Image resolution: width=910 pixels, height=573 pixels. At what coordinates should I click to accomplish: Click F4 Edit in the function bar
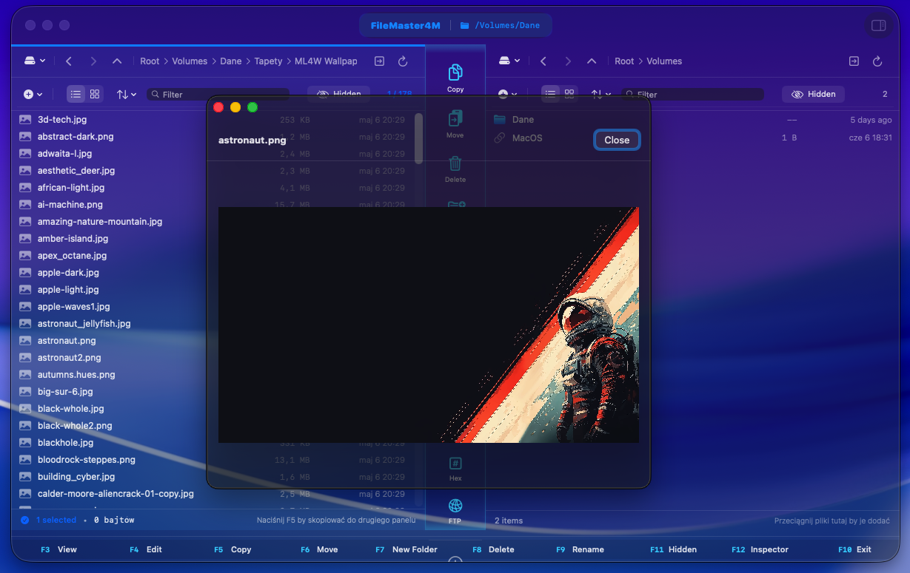[146, 549]
